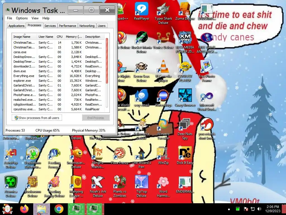Sort processes by Memory column header
The height and width of the screenshot is (215, 286).
tap(74, 37)
